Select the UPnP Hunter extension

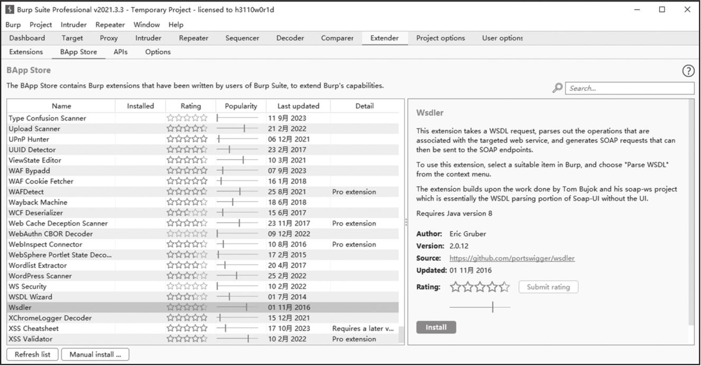point(203,139)
